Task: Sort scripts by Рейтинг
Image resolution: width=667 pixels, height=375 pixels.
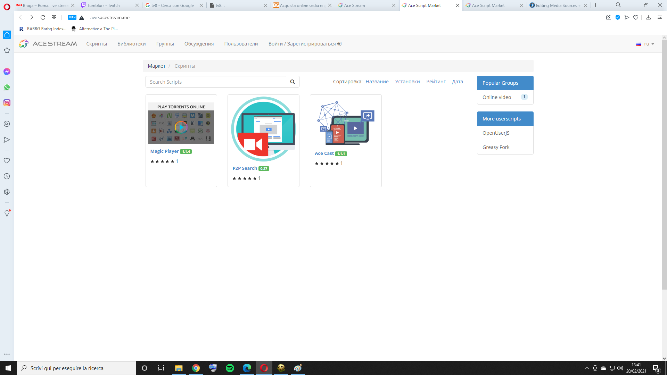Action: tap(436, 82)
